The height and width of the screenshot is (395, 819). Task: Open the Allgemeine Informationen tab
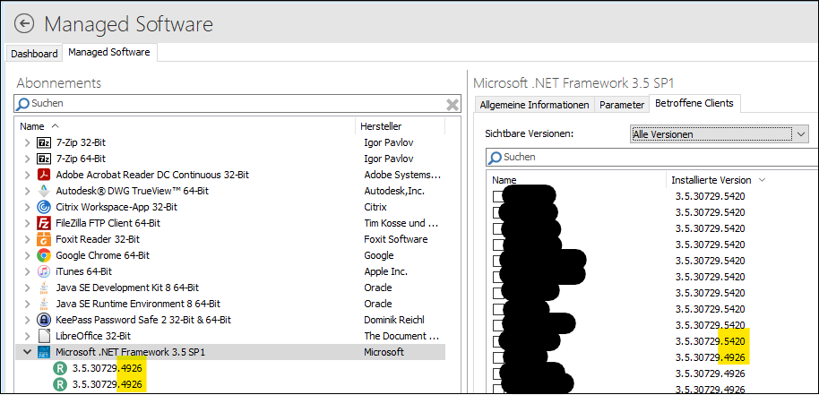534,105
